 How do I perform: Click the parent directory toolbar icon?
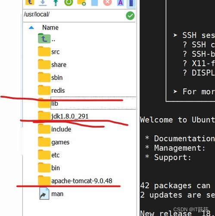coord(30,3)
